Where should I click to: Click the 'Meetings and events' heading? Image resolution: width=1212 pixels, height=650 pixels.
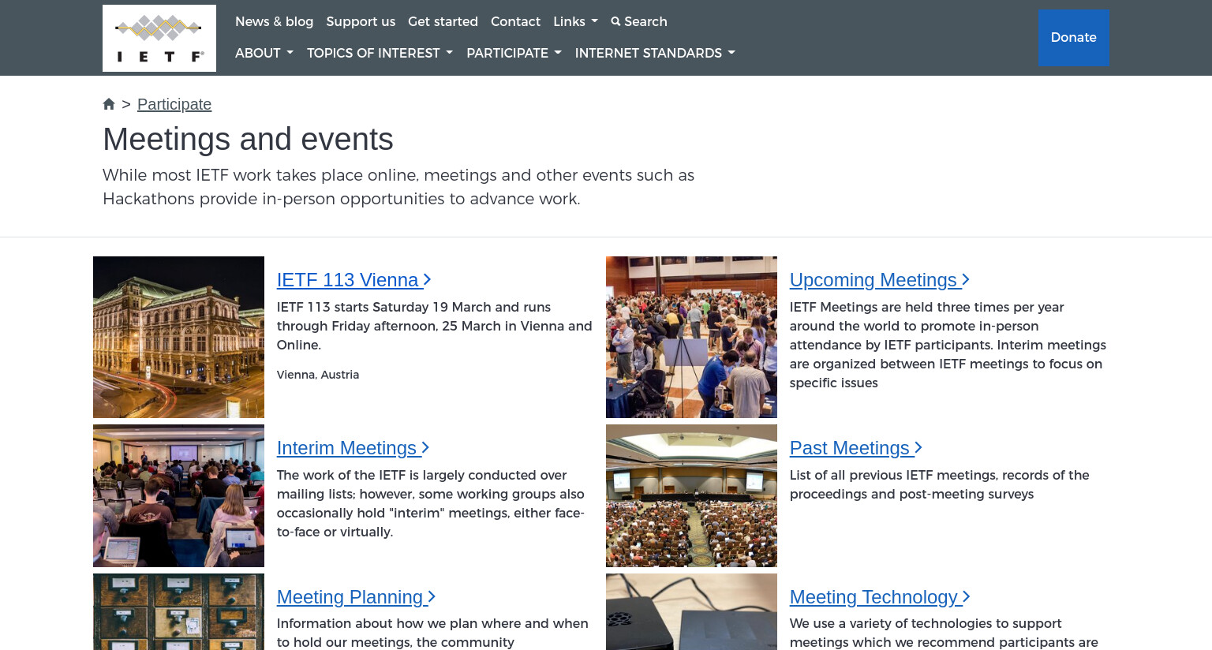pyautogui.click(x=248, y=140)
